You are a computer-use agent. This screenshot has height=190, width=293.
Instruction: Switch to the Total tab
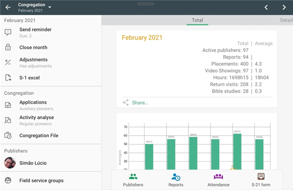tap(197, 20)
